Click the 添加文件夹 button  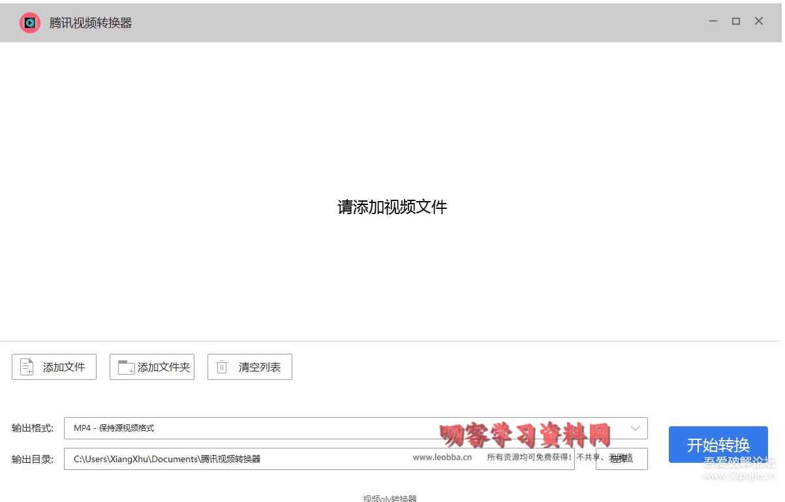pyautogui.click(x=152, y=367)
